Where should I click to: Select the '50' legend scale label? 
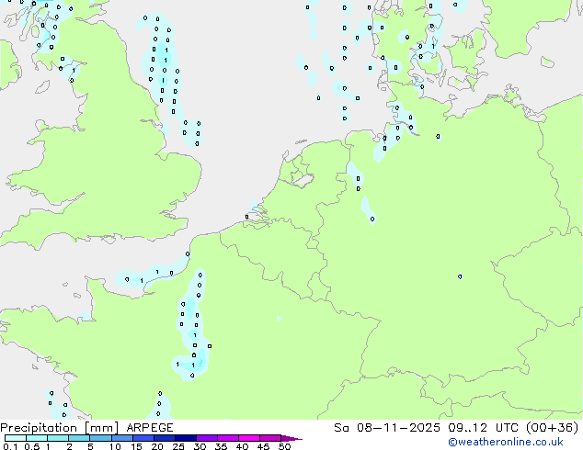point(284,446)
